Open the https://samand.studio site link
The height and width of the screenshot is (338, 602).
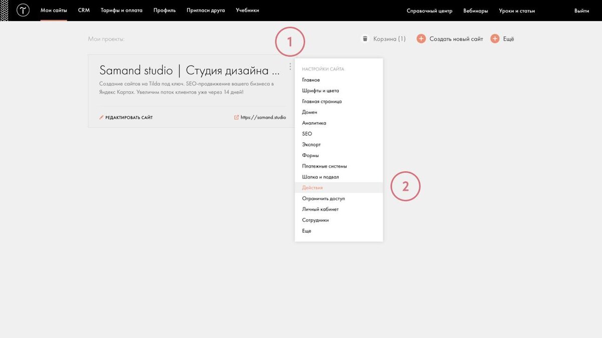pos(263,118)
